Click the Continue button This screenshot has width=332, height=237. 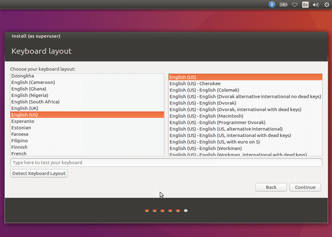305,187
